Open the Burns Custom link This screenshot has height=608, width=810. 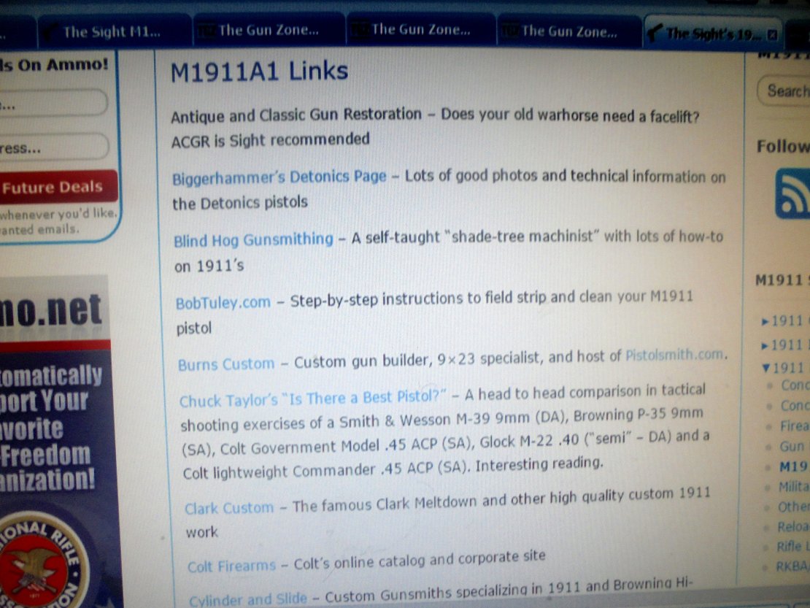226,364
